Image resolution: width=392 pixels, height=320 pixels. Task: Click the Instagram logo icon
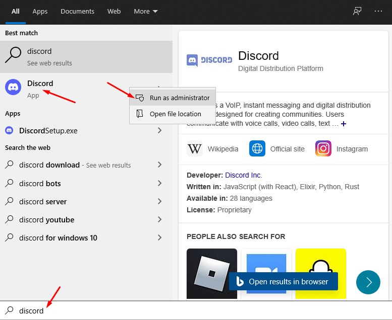click(323, 148)
